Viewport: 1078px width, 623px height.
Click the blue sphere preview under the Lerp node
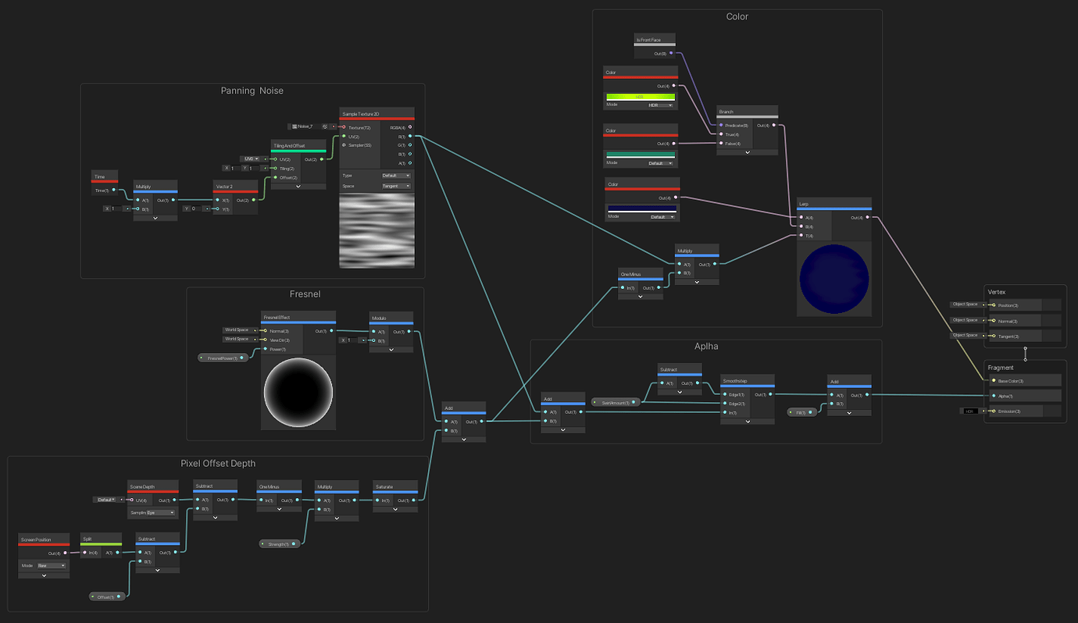coord(833,279)
